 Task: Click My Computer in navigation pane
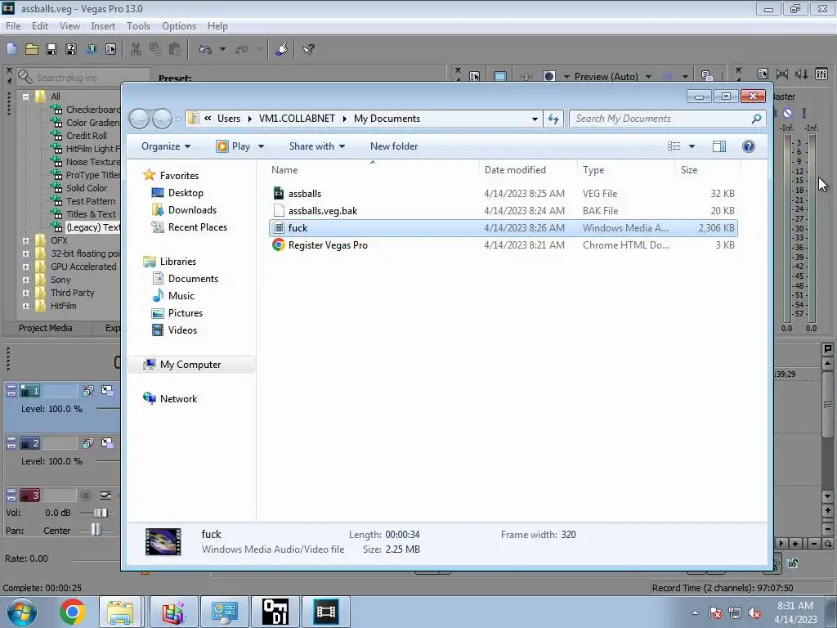tap(190, 365)
